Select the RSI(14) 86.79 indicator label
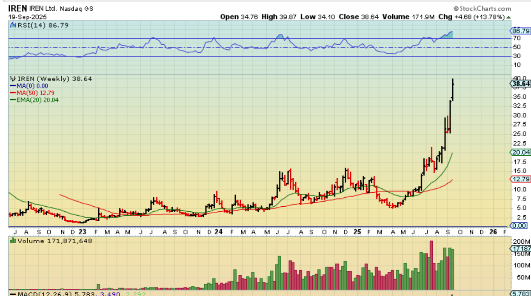531x296 pixels. [43, 26]
